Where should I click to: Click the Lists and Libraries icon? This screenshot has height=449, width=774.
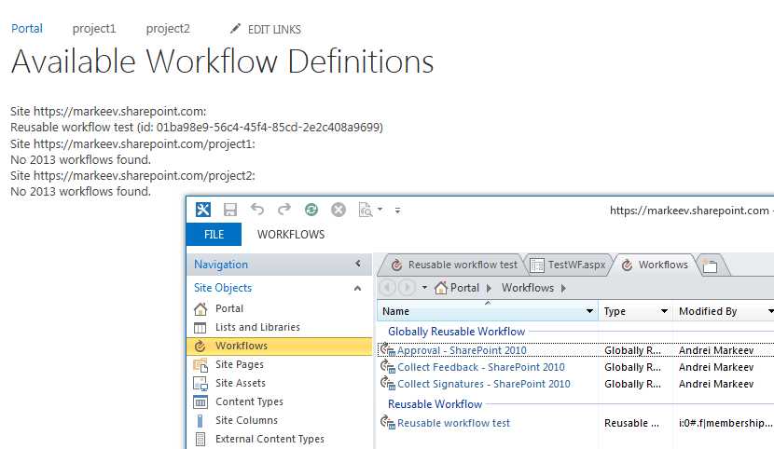click(x=200, y=328)
